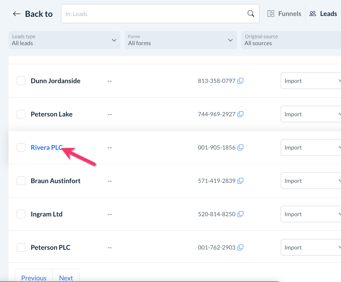Image resolution: width=341 pixels, height=282 pixels.
Task: Copy phone number 571-419-2839
Action: click(241, 181)
